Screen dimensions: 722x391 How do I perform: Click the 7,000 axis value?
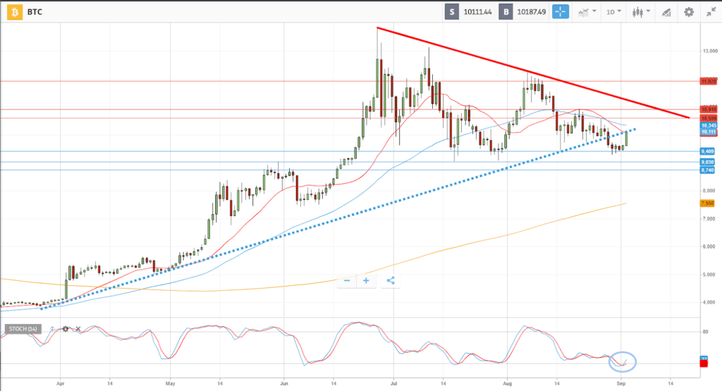pyautogui.click(x=709, y=219)
